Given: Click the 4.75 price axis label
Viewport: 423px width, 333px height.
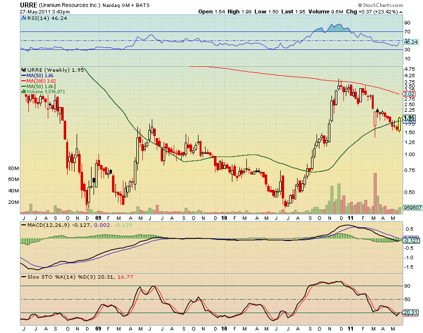Looking at the screenshot, I should click(410, 69).
